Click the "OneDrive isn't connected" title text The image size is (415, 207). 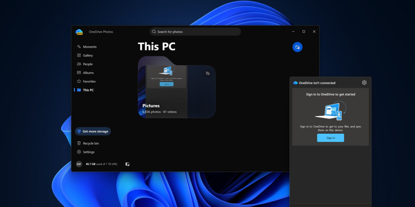pos(317,83)
